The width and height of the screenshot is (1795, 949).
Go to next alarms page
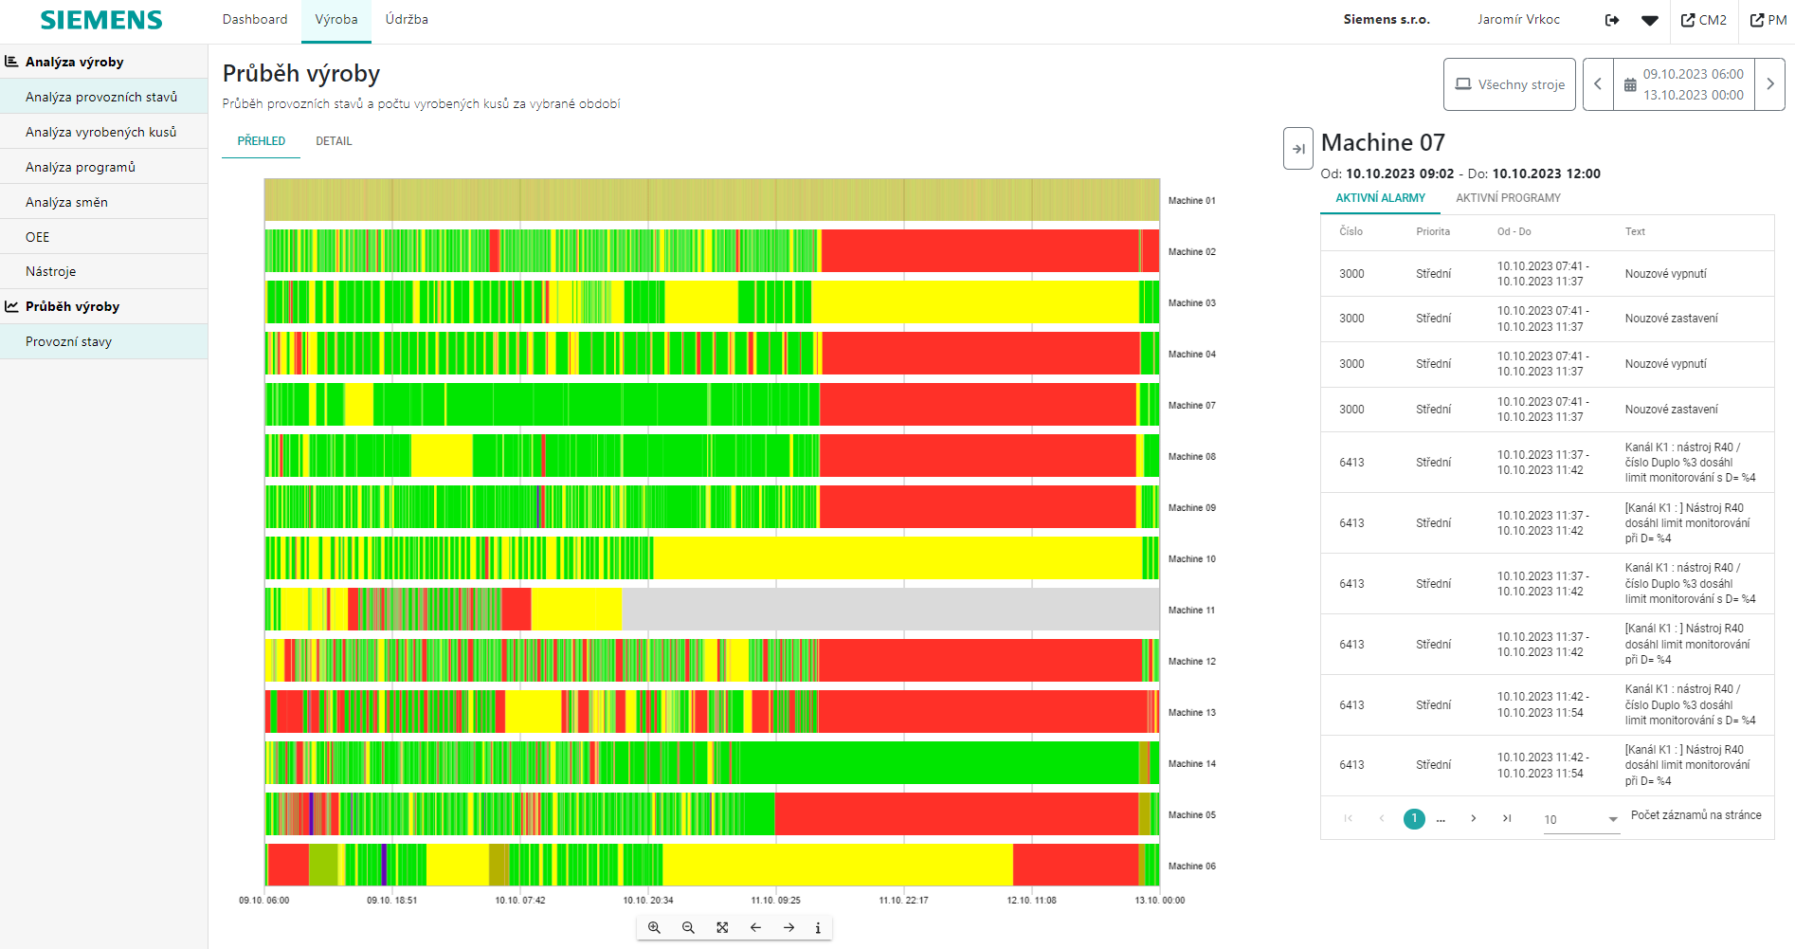(x=1473, y=818)
